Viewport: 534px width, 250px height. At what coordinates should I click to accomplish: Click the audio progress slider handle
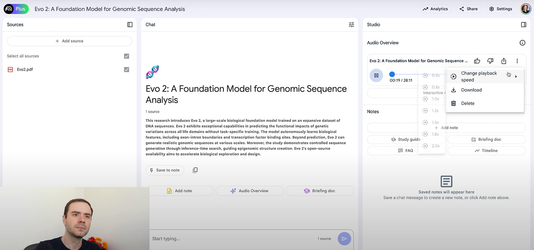point(392,74)
